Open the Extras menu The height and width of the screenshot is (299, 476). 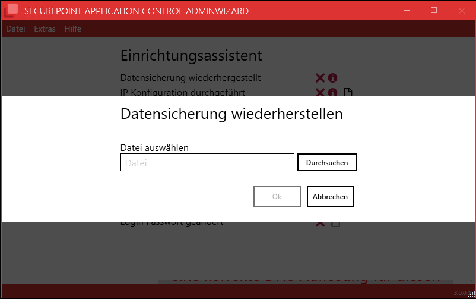click(45, 29)
